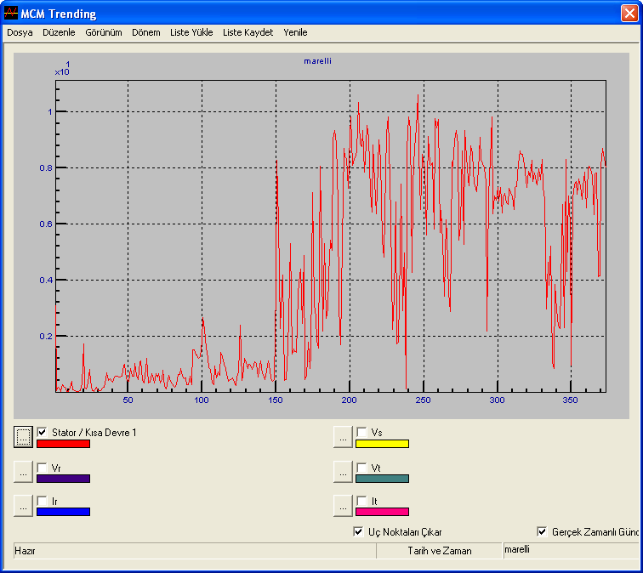
Task: Click Liste Kaydet in the menu bar
Action: [x=248, y=32]
